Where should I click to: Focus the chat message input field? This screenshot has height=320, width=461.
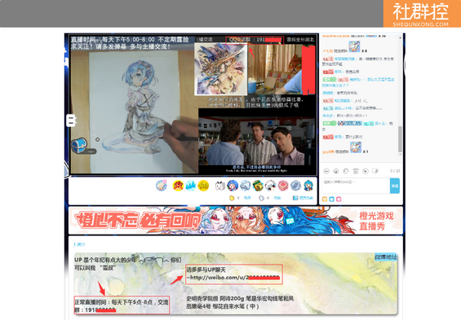click(356, 186)
